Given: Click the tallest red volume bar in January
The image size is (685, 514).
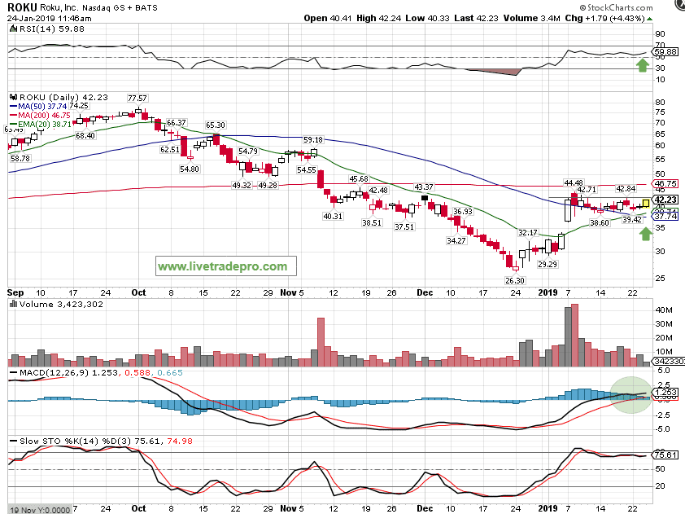Looking at the screenshot, I should coord(575,334).
